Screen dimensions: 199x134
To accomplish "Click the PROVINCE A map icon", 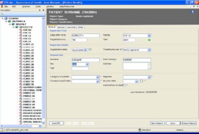I will 10,21.
